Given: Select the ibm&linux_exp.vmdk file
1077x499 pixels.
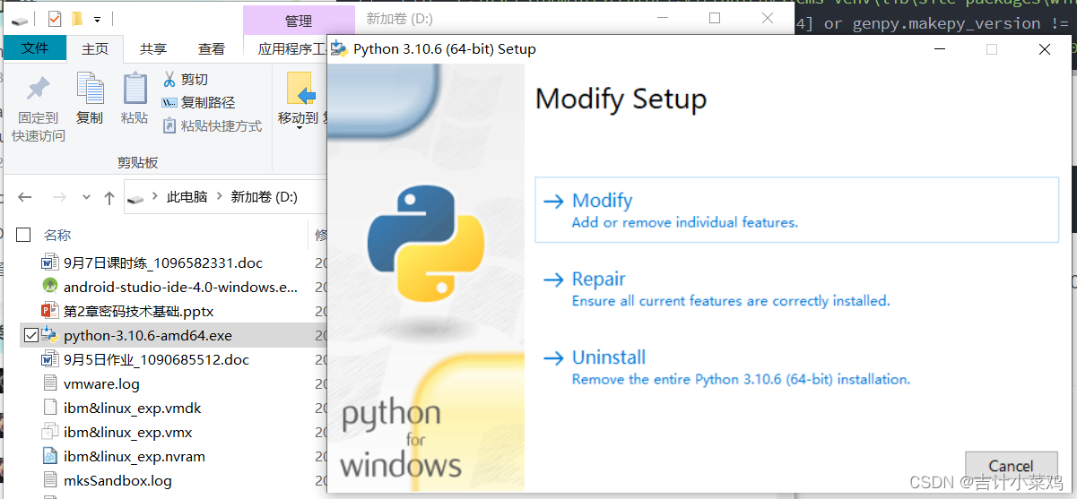Looking at the screenshot, I should (x=133, y=408).
